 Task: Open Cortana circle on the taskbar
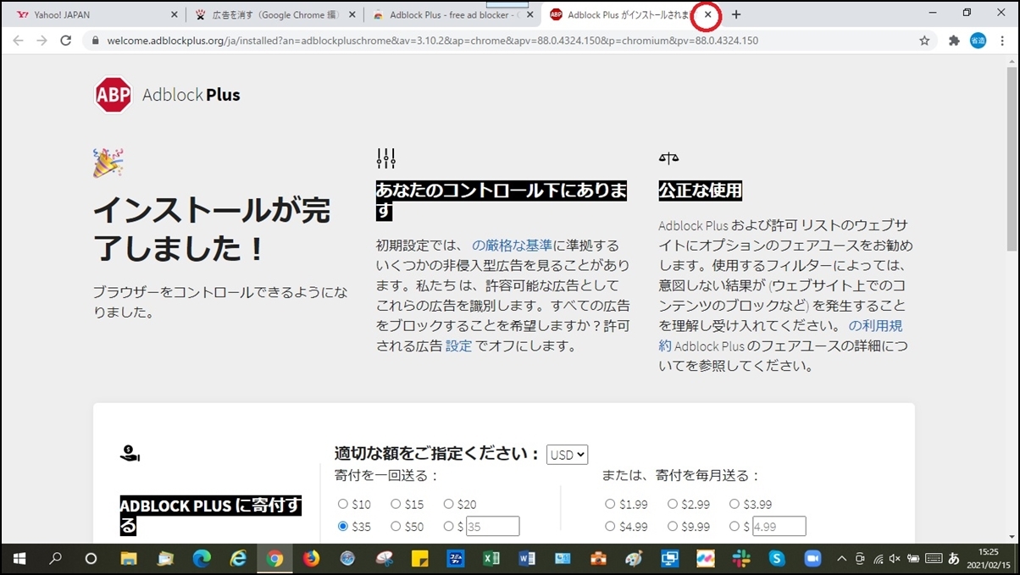tap(91, 559)
